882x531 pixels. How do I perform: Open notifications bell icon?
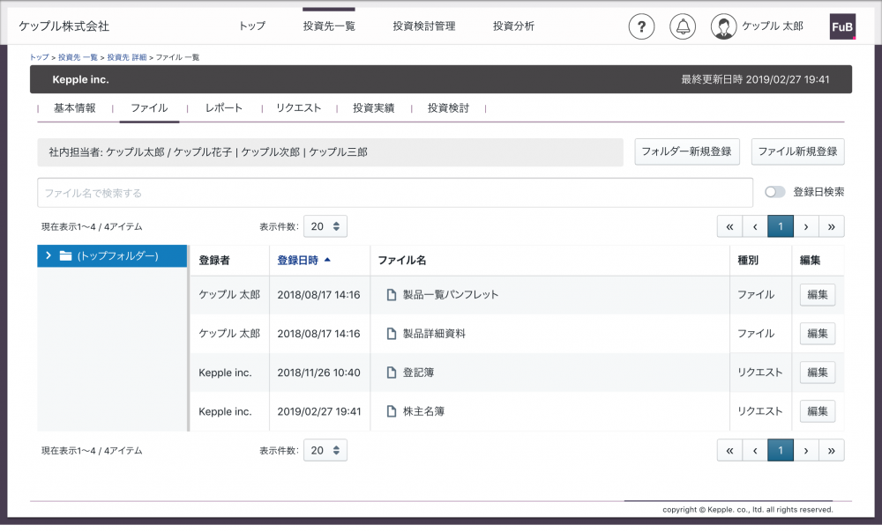(682, 26)
